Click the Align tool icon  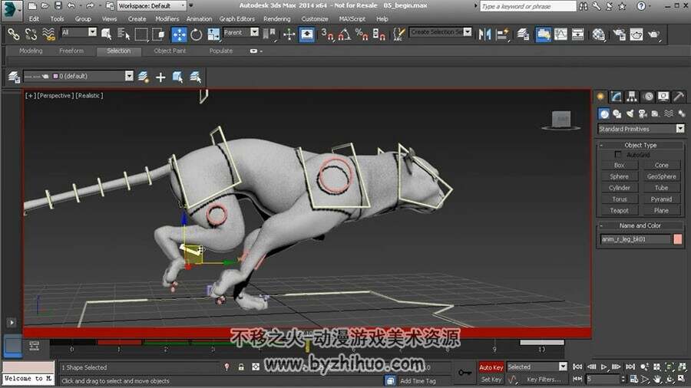(x=502, y=34)
